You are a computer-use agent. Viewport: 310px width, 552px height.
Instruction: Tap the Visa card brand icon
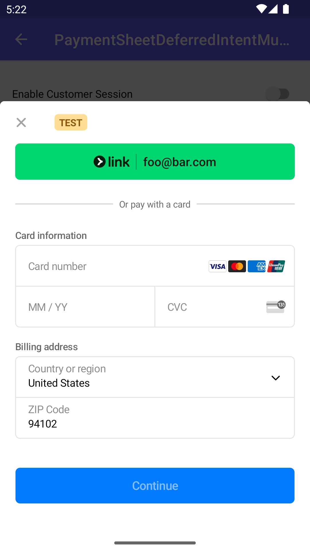tap(218, 266)
